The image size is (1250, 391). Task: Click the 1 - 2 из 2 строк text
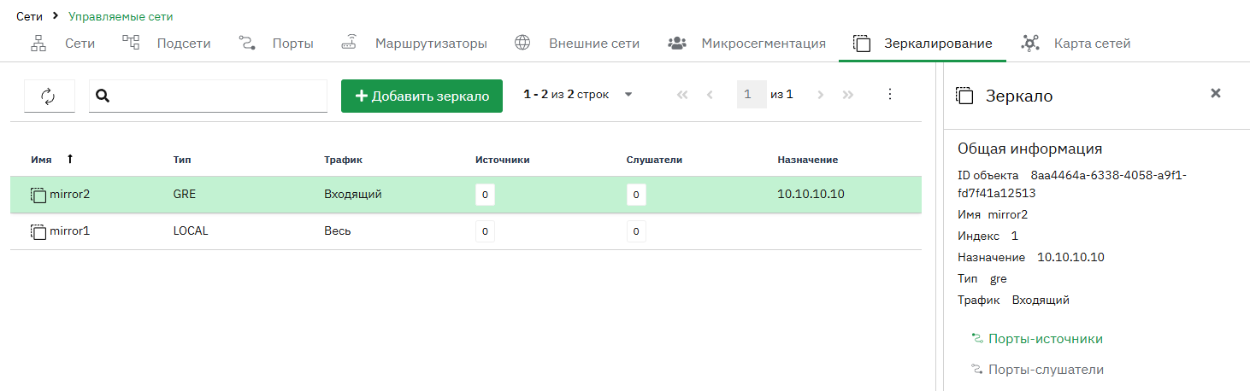point(566,95)
